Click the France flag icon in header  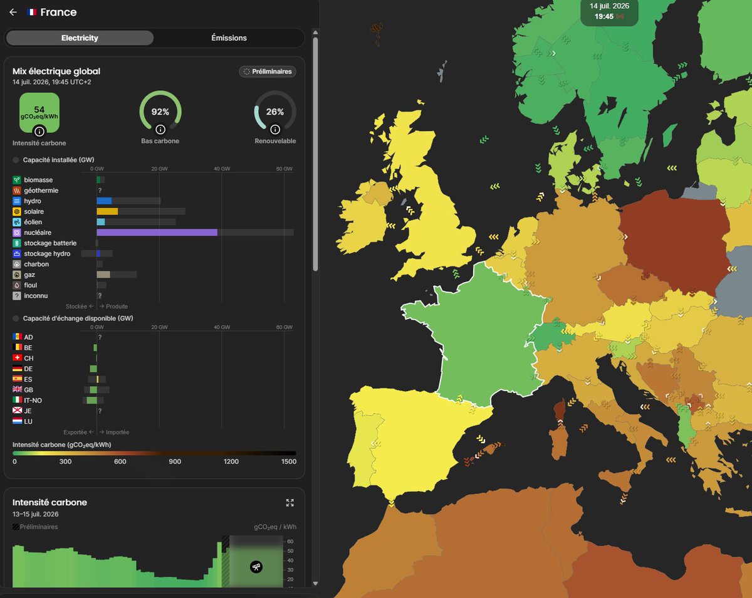pyautogui.click(x=32, y=12)
